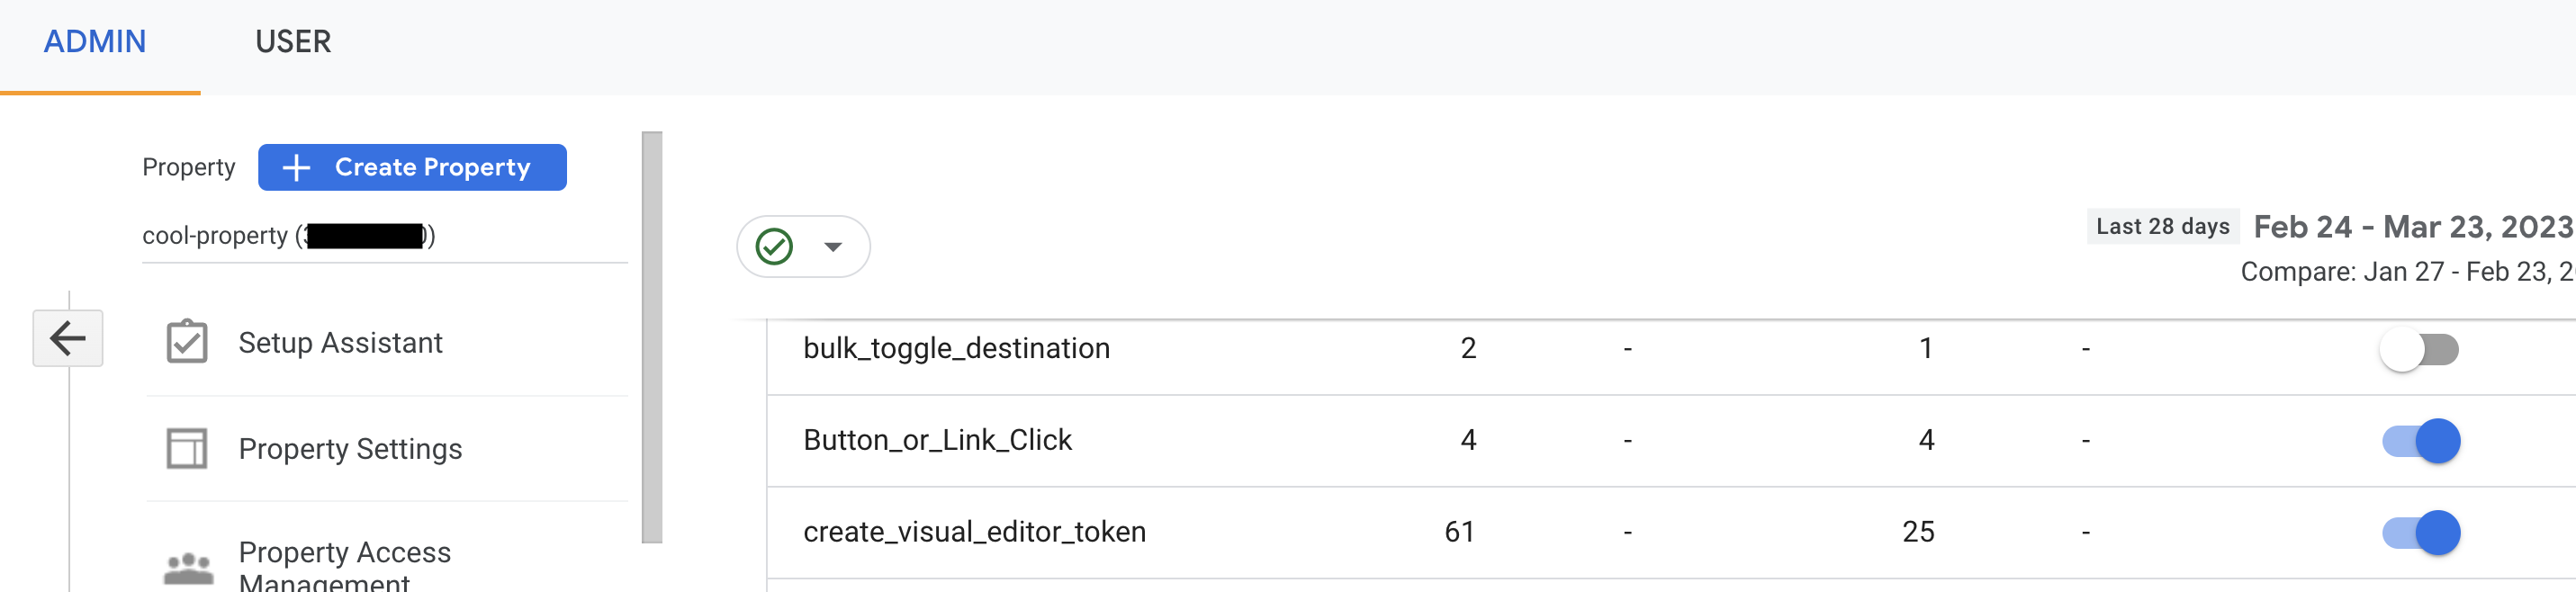
Task: Open Property Settings link
Action: [350, 449]
